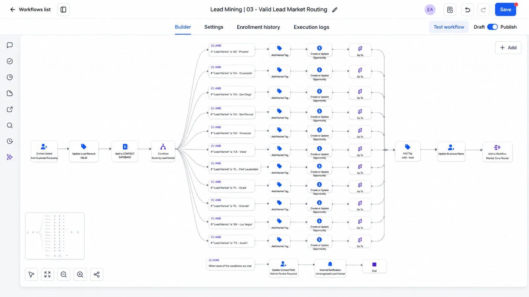The image size is (529, 297).
Task: Select the End node
Action: [374, 267]
